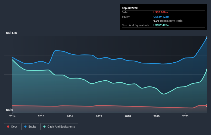Click the red Debt legend dot
The height and width of the screenshot is (135, 211).
(x=8, y=127)
